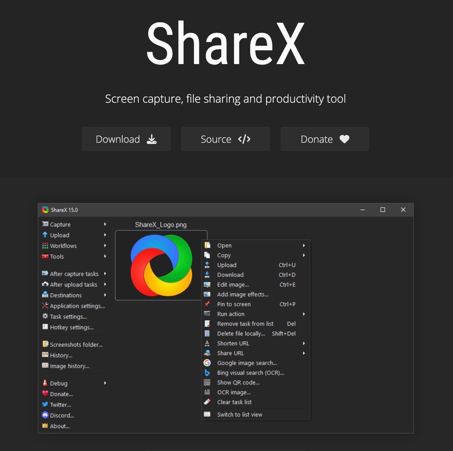Expand the Shorten URL submenu
The height and width of the screenshot is (451, 453).
tap(304, 343)
